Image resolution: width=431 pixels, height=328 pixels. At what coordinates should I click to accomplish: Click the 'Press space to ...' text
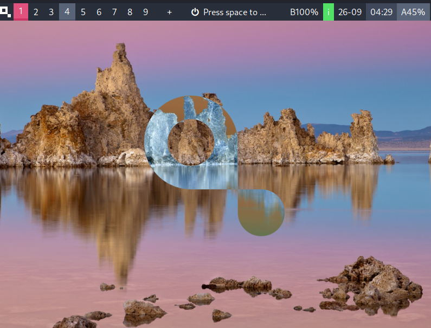pyautogui.click(x=234, y=12)
